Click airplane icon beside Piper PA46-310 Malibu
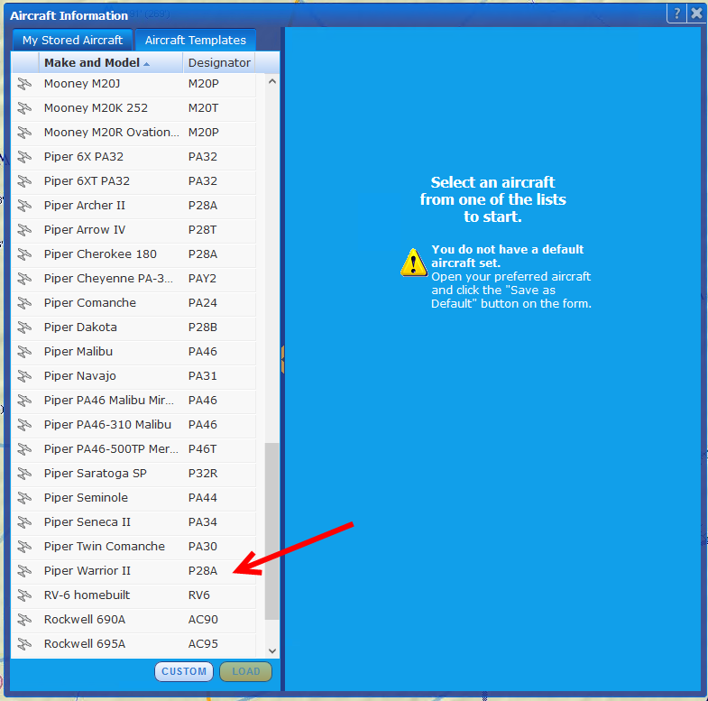708x701 pixels. [24, 425]
